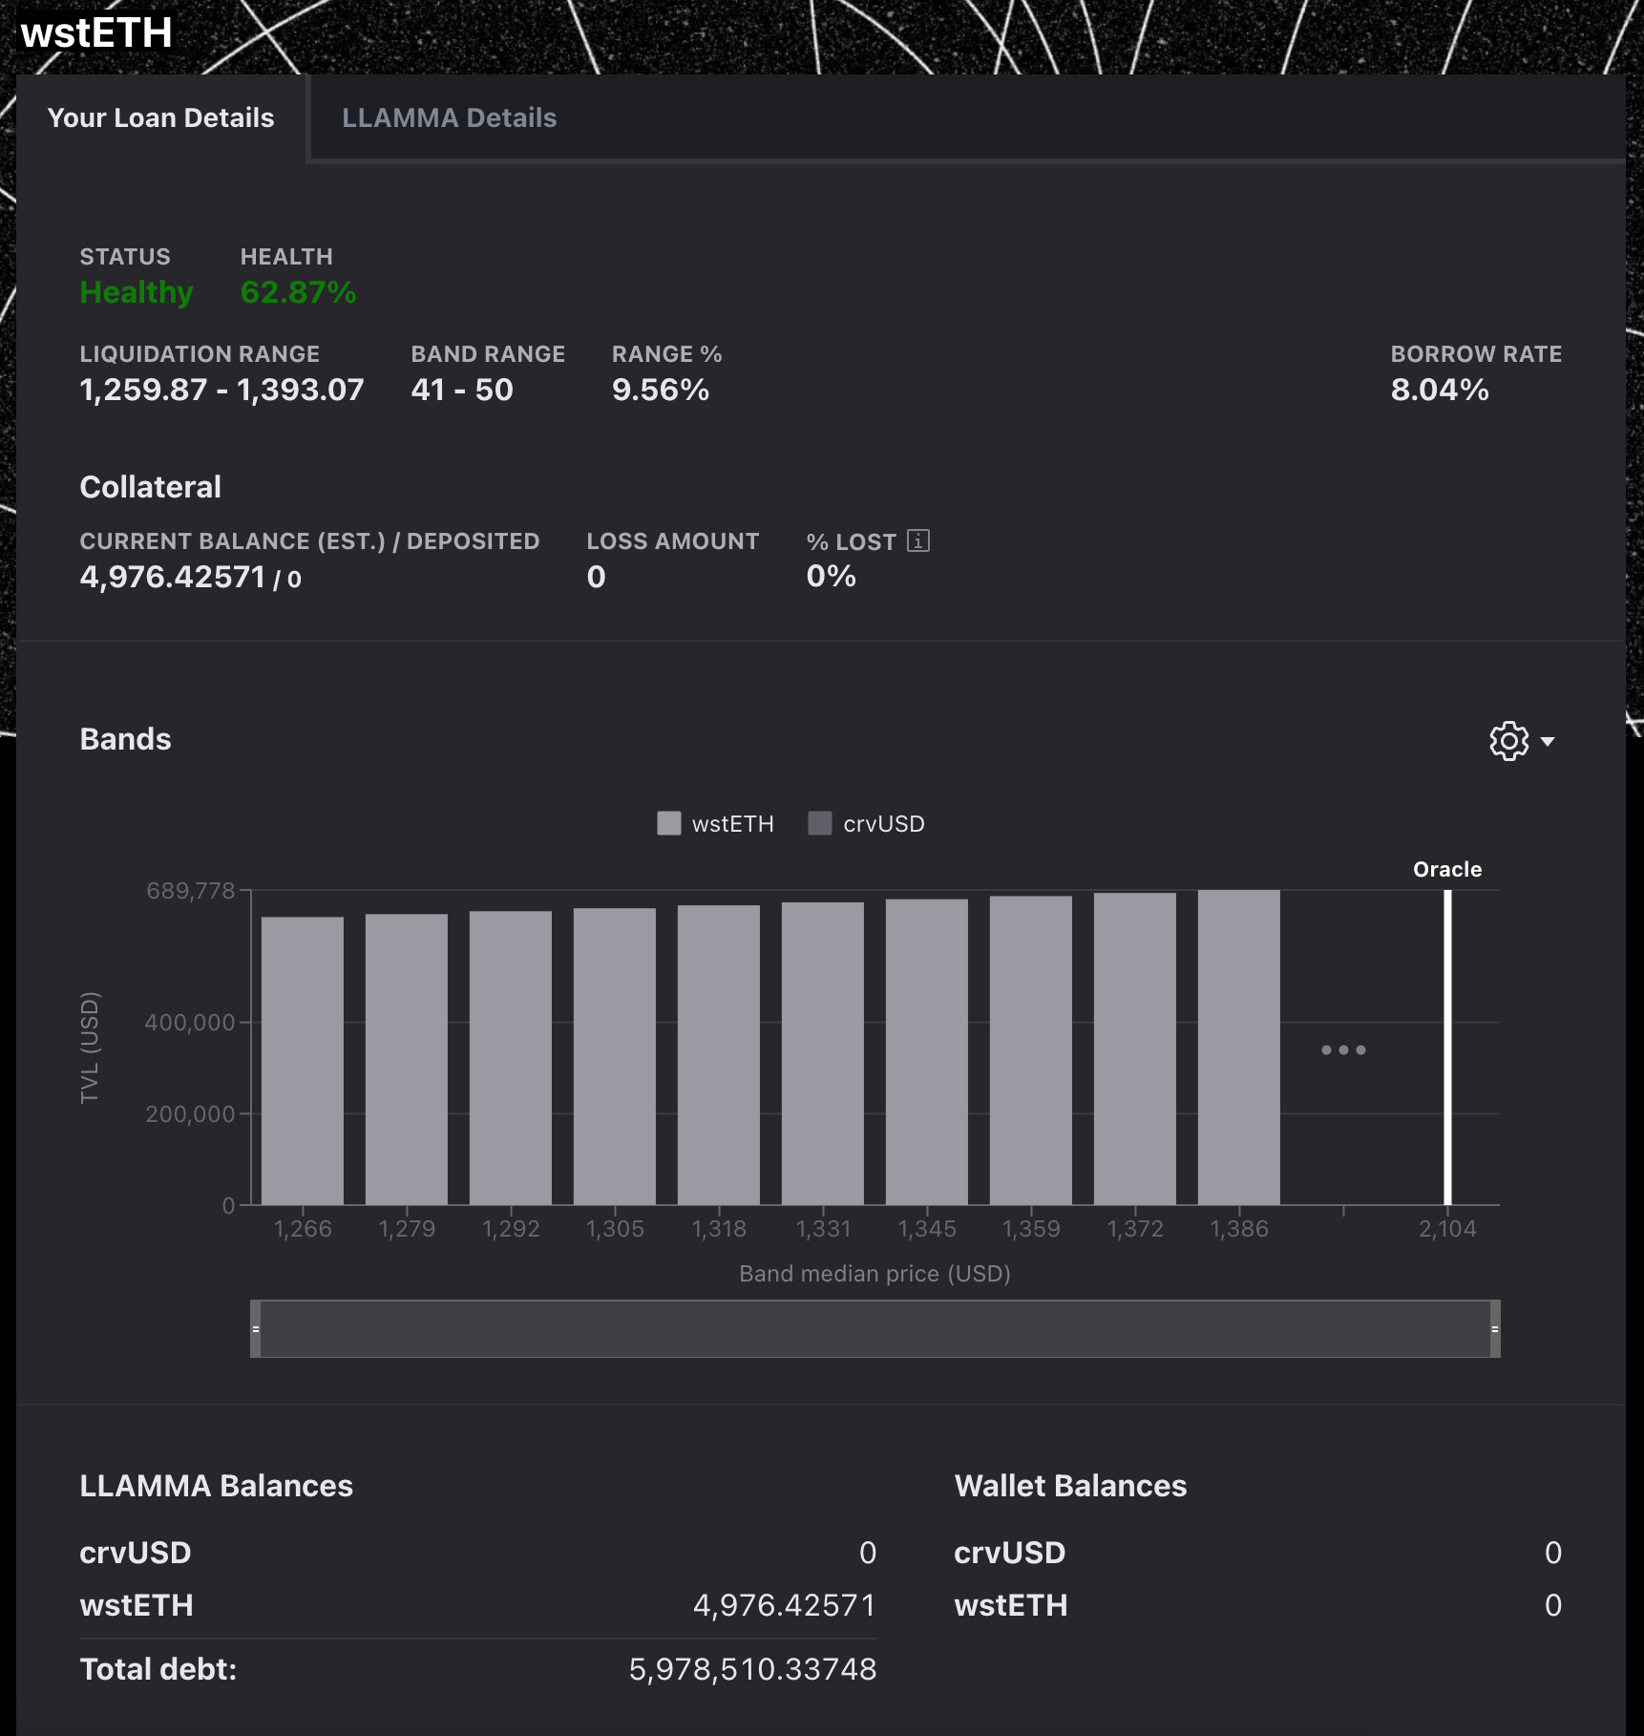The width and height of the screenshot is (1644, 1736).
Task: Click the 2,104 oracle price axis label
Action: 1447,1229
